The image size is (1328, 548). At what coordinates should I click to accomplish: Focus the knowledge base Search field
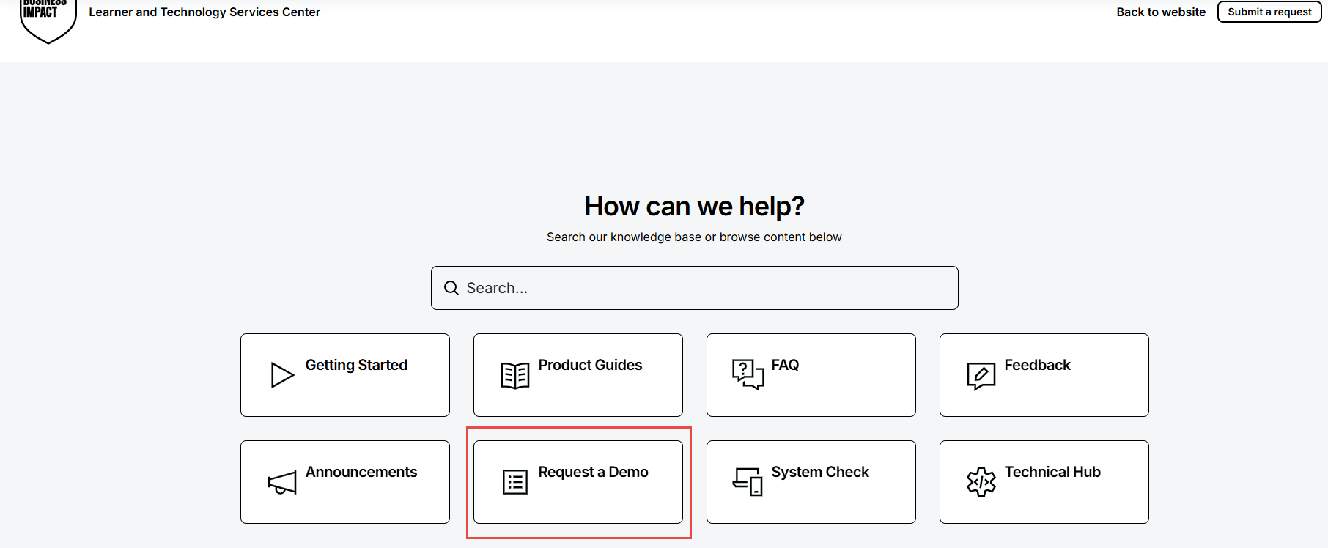click(x=704, y=288)
